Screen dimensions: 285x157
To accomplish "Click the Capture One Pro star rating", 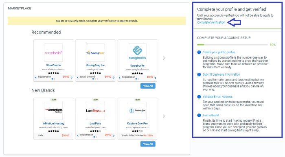I will point(138,131).
